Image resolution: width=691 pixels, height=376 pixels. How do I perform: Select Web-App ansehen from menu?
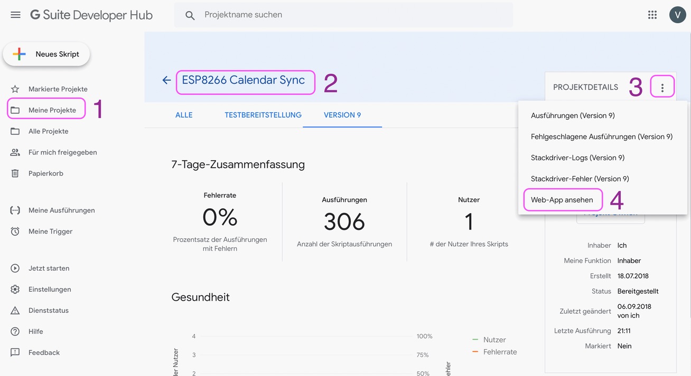[x=562, y=200]
